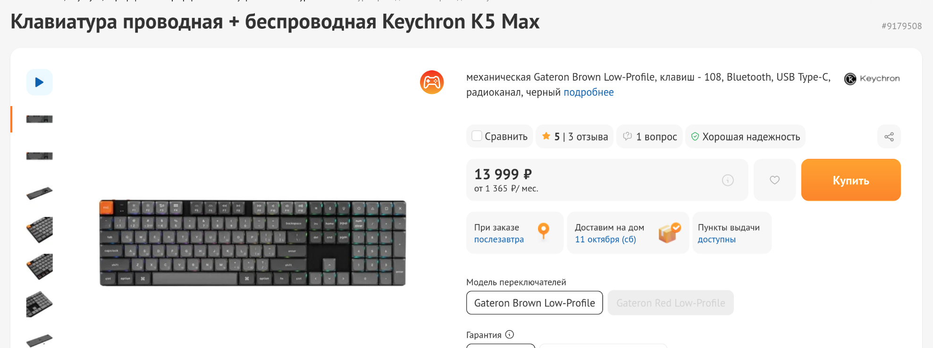Tick the Сравнить compare checkbox

[477, 136]
